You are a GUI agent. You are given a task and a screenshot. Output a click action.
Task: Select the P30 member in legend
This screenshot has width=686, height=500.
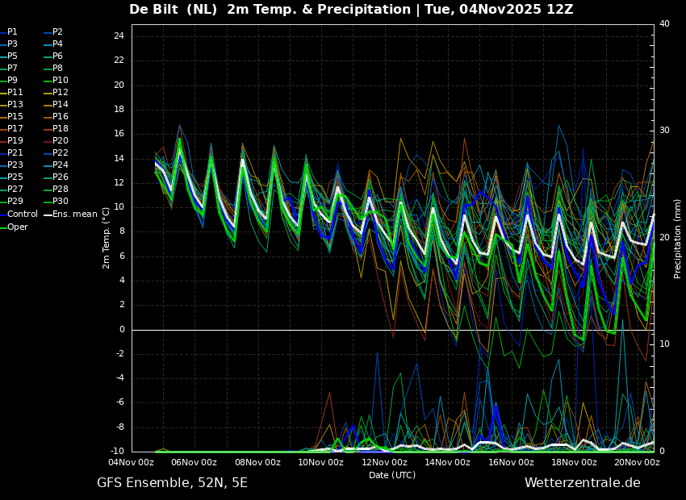coord(61,202)
